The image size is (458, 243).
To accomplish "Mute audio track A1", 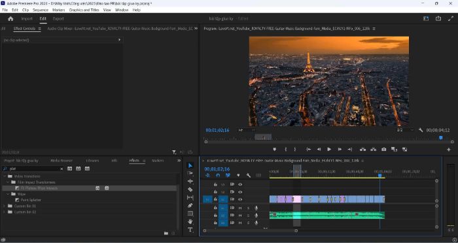I will (x=240, y=208).
